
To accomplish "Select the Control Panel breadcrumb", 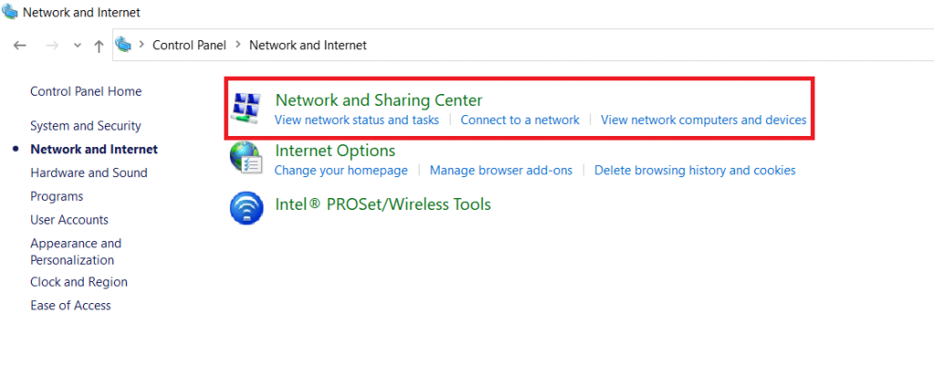I will click(x=190, y=45).
